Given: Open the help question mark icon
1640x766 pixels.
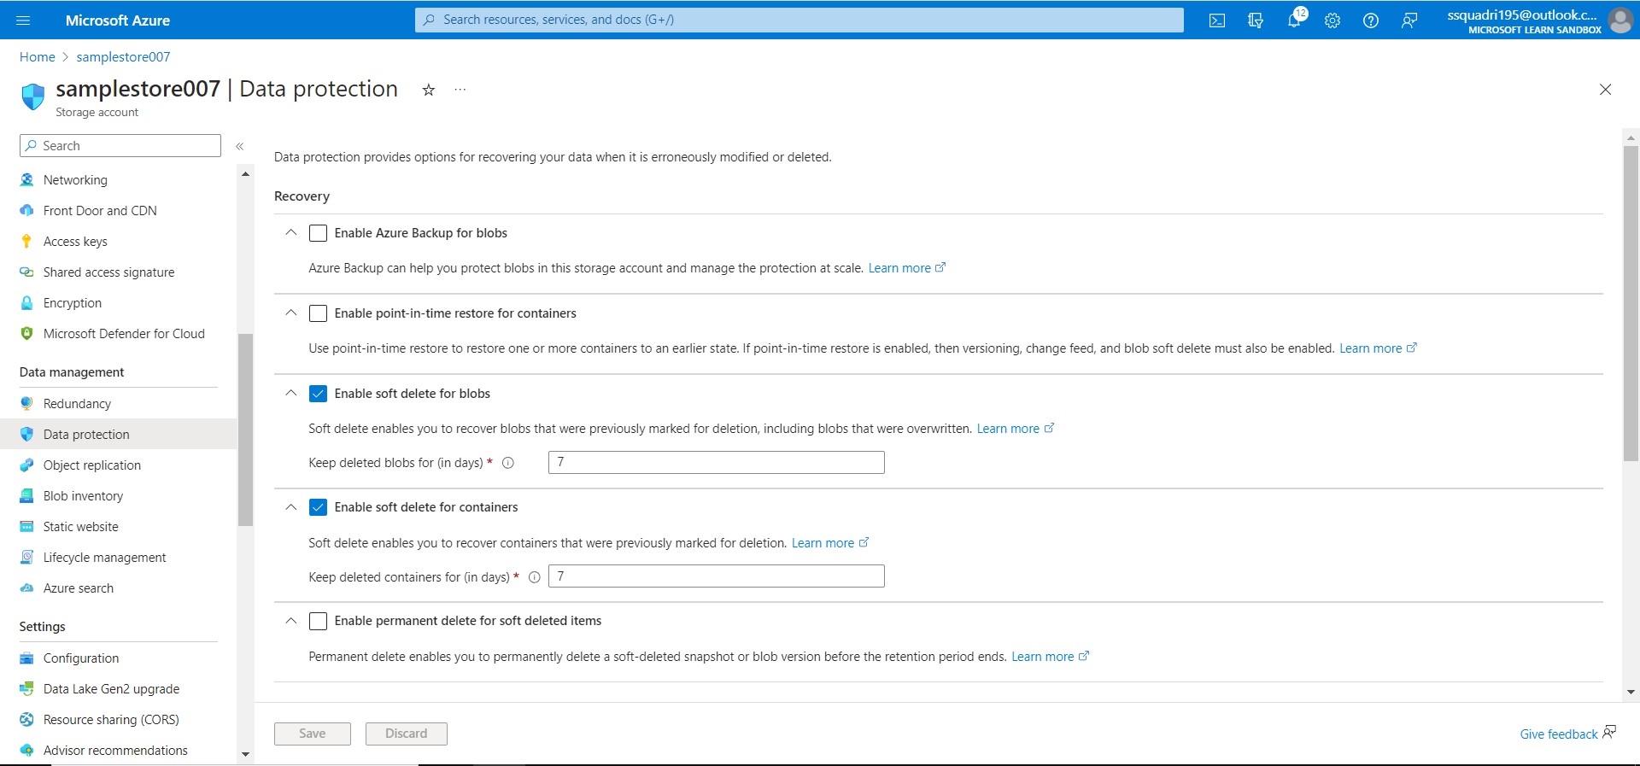Looking at the screenshot, I should [x=1371, y=20].
